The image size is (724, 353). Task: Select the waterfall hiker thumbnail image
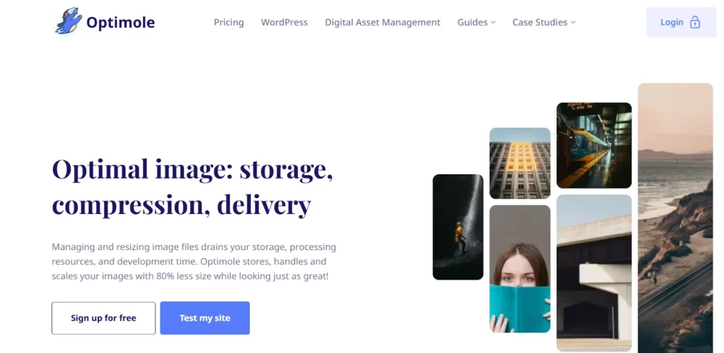458,227
